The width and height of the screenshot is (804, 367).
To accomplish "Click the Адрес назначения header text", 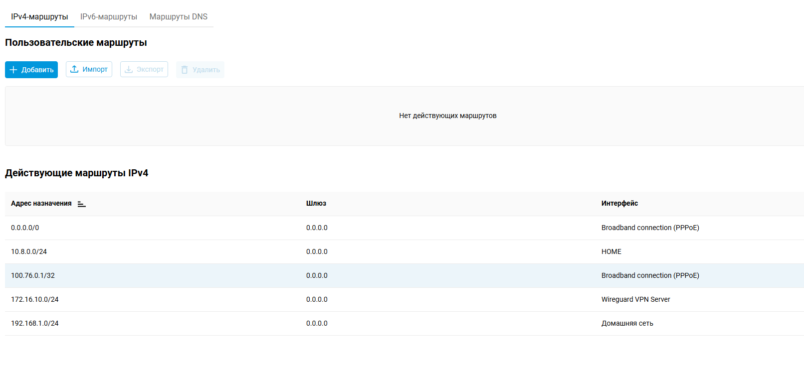I will coord(41,203).
